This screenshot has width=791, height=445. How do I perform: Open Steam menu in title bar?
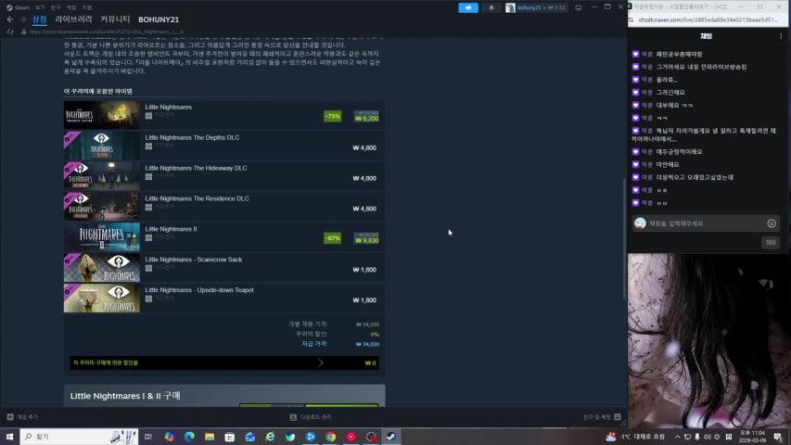[18, 7]
